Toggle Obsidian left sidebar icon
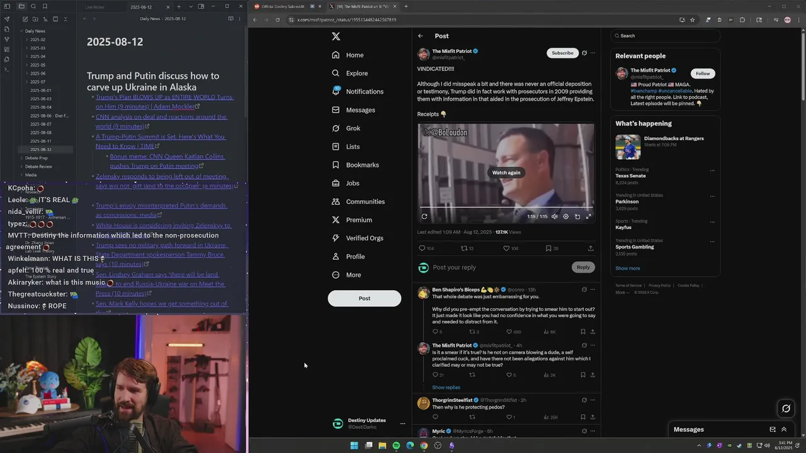 [x=7, y=6]
